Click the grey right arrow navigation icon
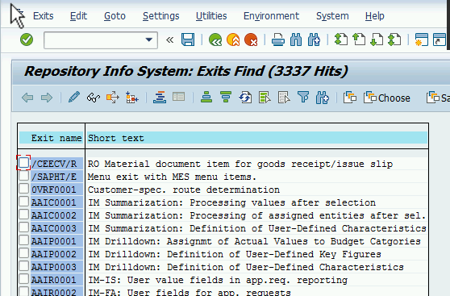The height and width of the screenshot is (296, 450). coord(47,98)
